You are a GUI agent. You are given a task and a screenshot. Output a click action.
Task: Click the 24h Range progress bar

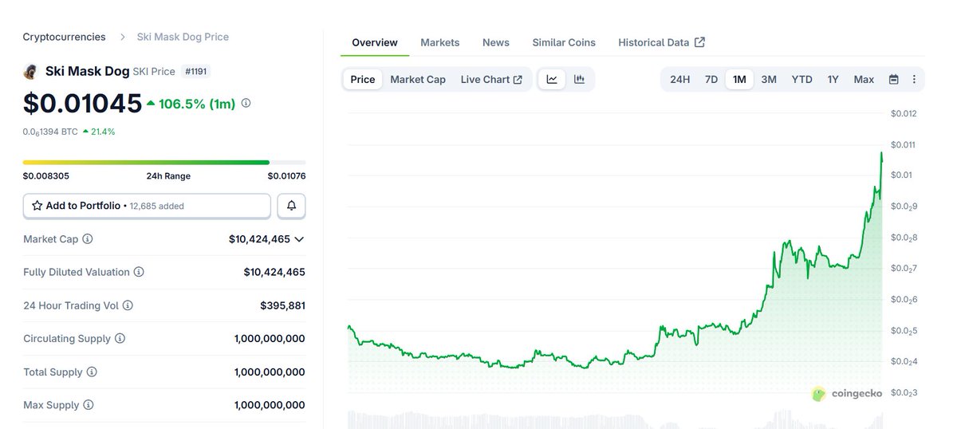point(164,162)
